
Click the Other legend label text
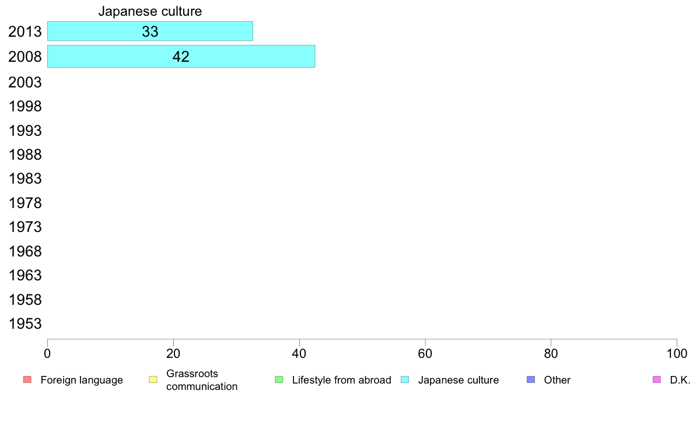coord(557,380)
